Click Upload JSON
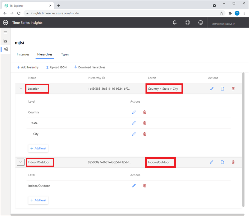The height and width of the screenshot is (216, 249). click(56, 67)
